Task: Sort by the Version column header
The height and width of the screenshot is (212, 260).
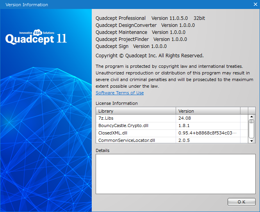Action: (208, 111)
